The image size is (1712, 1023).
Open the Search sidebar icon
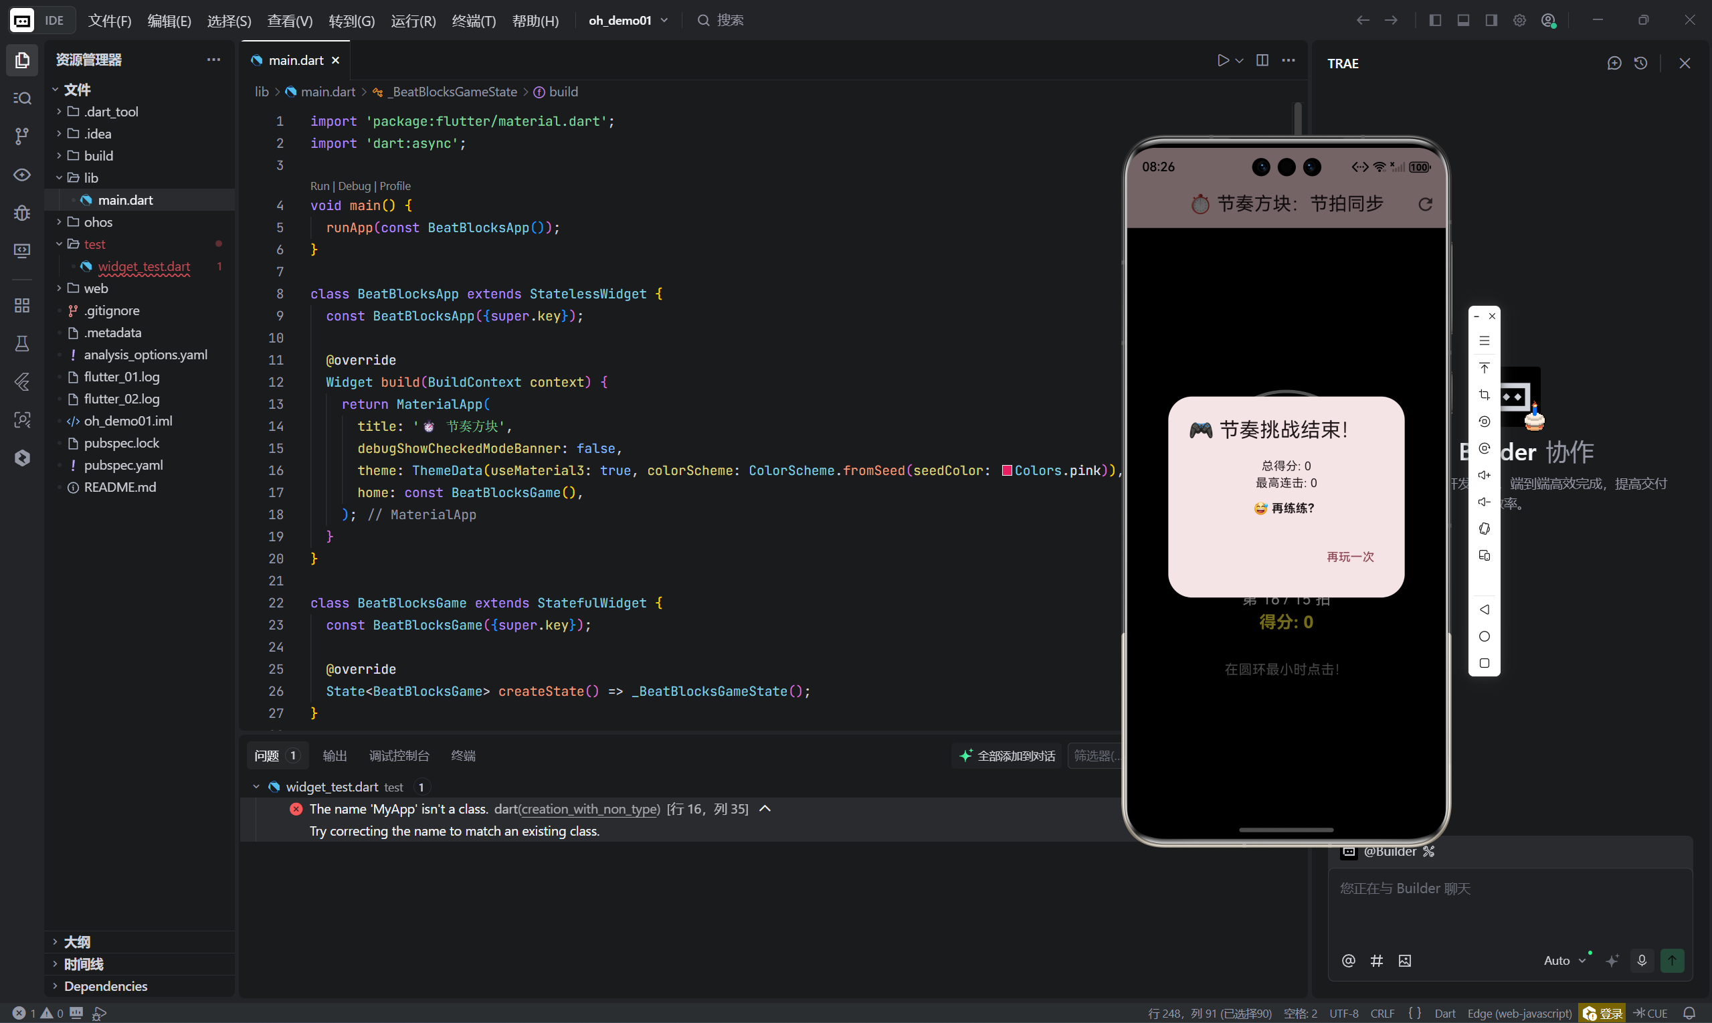[x=22, y=98]
